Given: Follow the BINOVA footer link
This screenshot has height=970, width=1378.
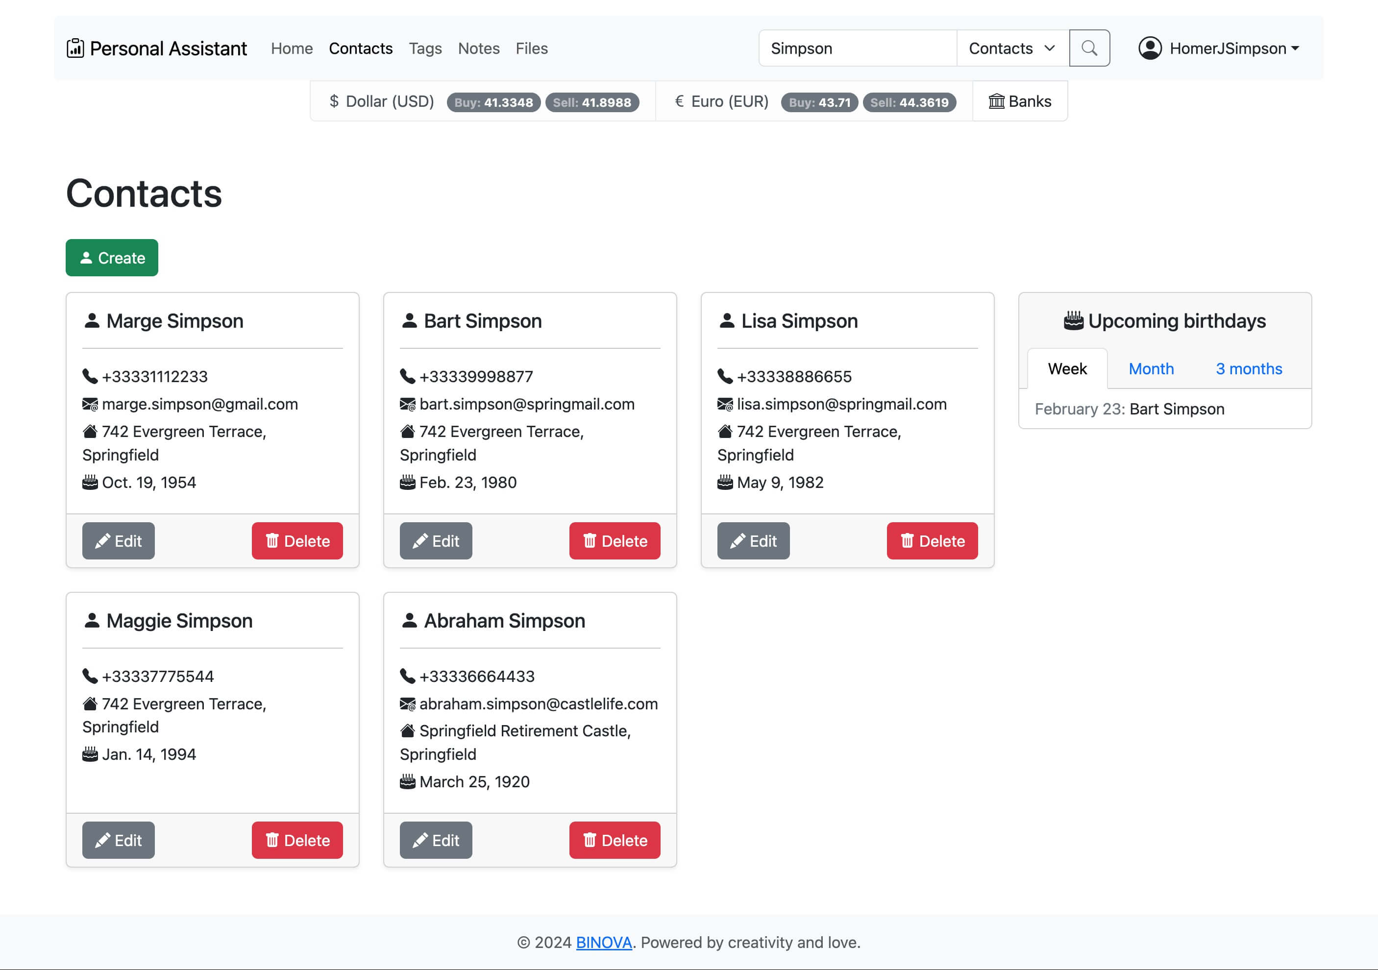Looking at the screenshot, I should [604, 943].
